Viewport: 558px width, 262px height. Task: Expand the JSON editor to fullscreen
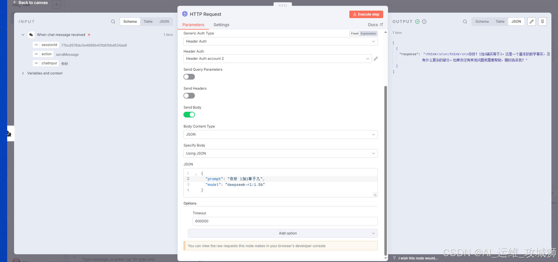[375, 195]
